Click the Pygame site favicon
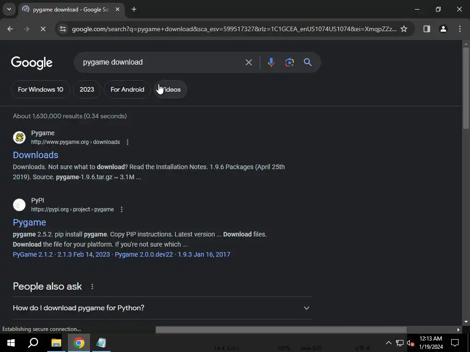The image size is (470, 352). tap(19, 137)
